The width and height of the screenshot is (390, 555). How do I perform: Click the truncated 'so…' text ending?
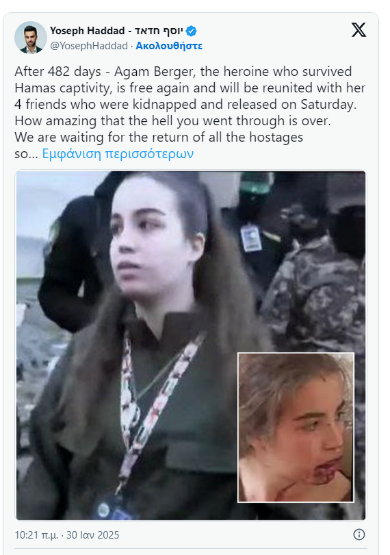pos(26,154)
